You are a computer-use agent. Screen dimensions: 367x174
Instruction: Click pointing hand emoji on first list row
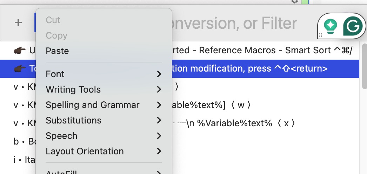(20, 50)
